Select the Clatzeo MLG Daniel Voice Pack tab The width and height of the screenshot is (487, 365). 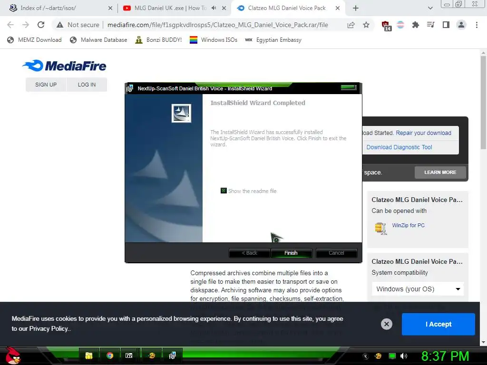287,8
